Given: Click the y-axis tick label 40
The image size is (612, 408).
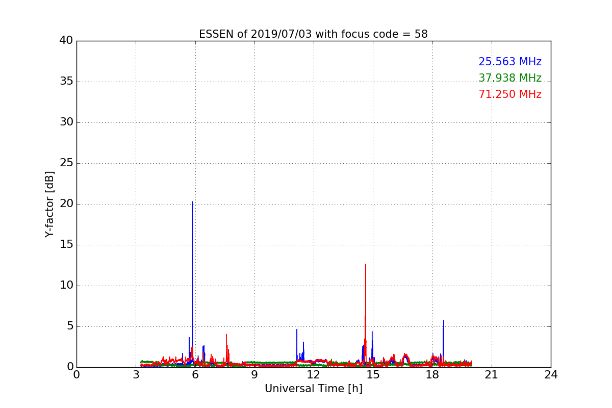Looking at the screenshot, I should pos(66,41).
